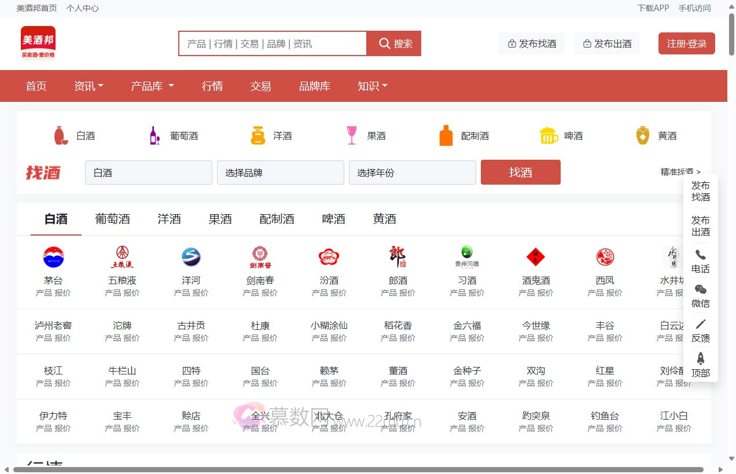Screen dimensions: 736x474
Task: Expand the 产品库 navigation dropdown
Action: click(x=152, y=86)
